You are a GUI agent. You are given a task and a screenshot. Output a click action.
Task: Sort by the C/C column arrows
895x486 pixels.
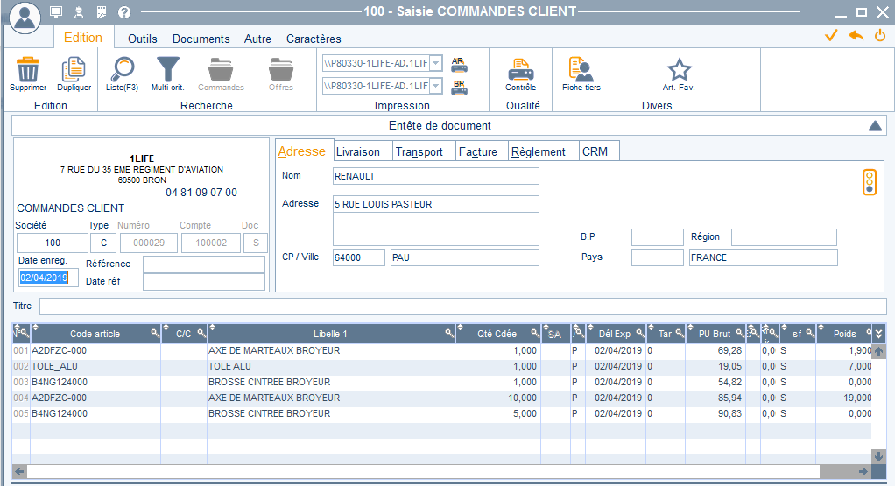pos(166,328)
